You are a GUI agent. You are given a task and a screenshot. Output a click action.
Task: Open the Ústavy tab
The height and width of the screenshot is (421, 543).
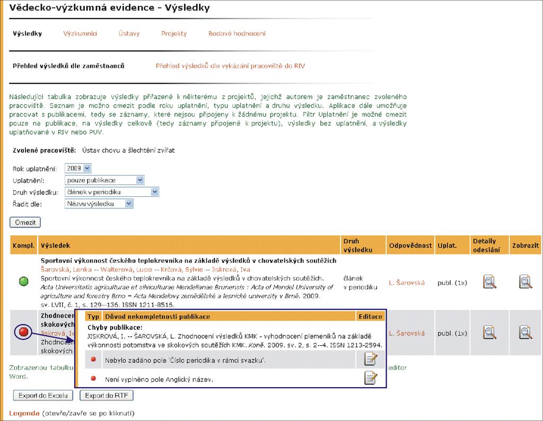(129, 33)
